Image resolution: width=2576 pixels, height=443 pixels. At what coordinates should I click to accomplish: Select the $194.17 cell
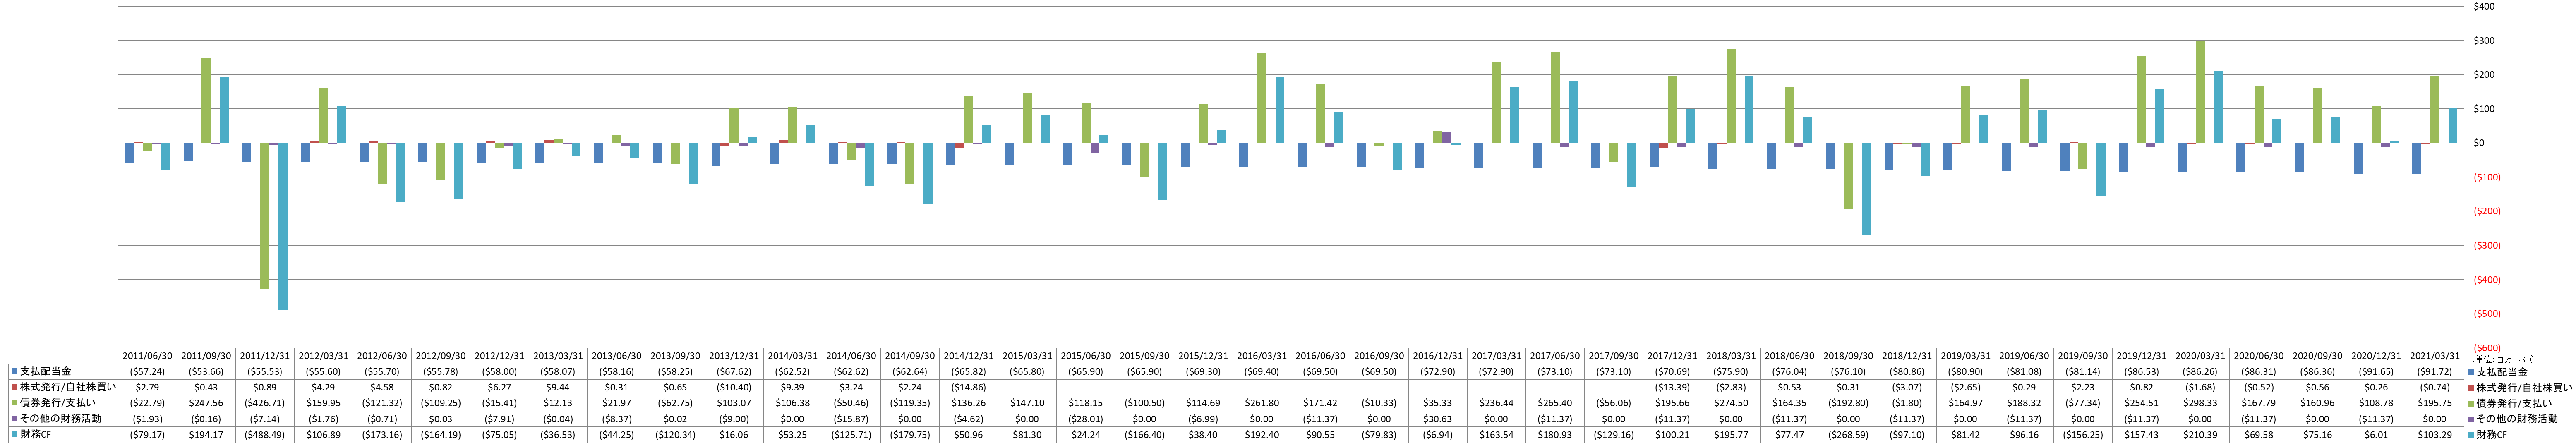[206, 435]
